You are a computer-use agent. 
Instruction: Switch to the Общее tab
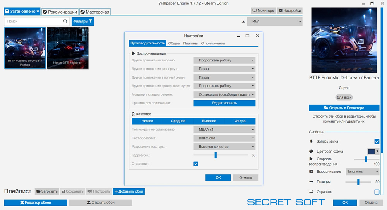[174, 43]
